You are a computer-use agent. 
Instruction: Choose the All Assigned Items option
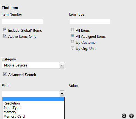(x=73, y=36)
